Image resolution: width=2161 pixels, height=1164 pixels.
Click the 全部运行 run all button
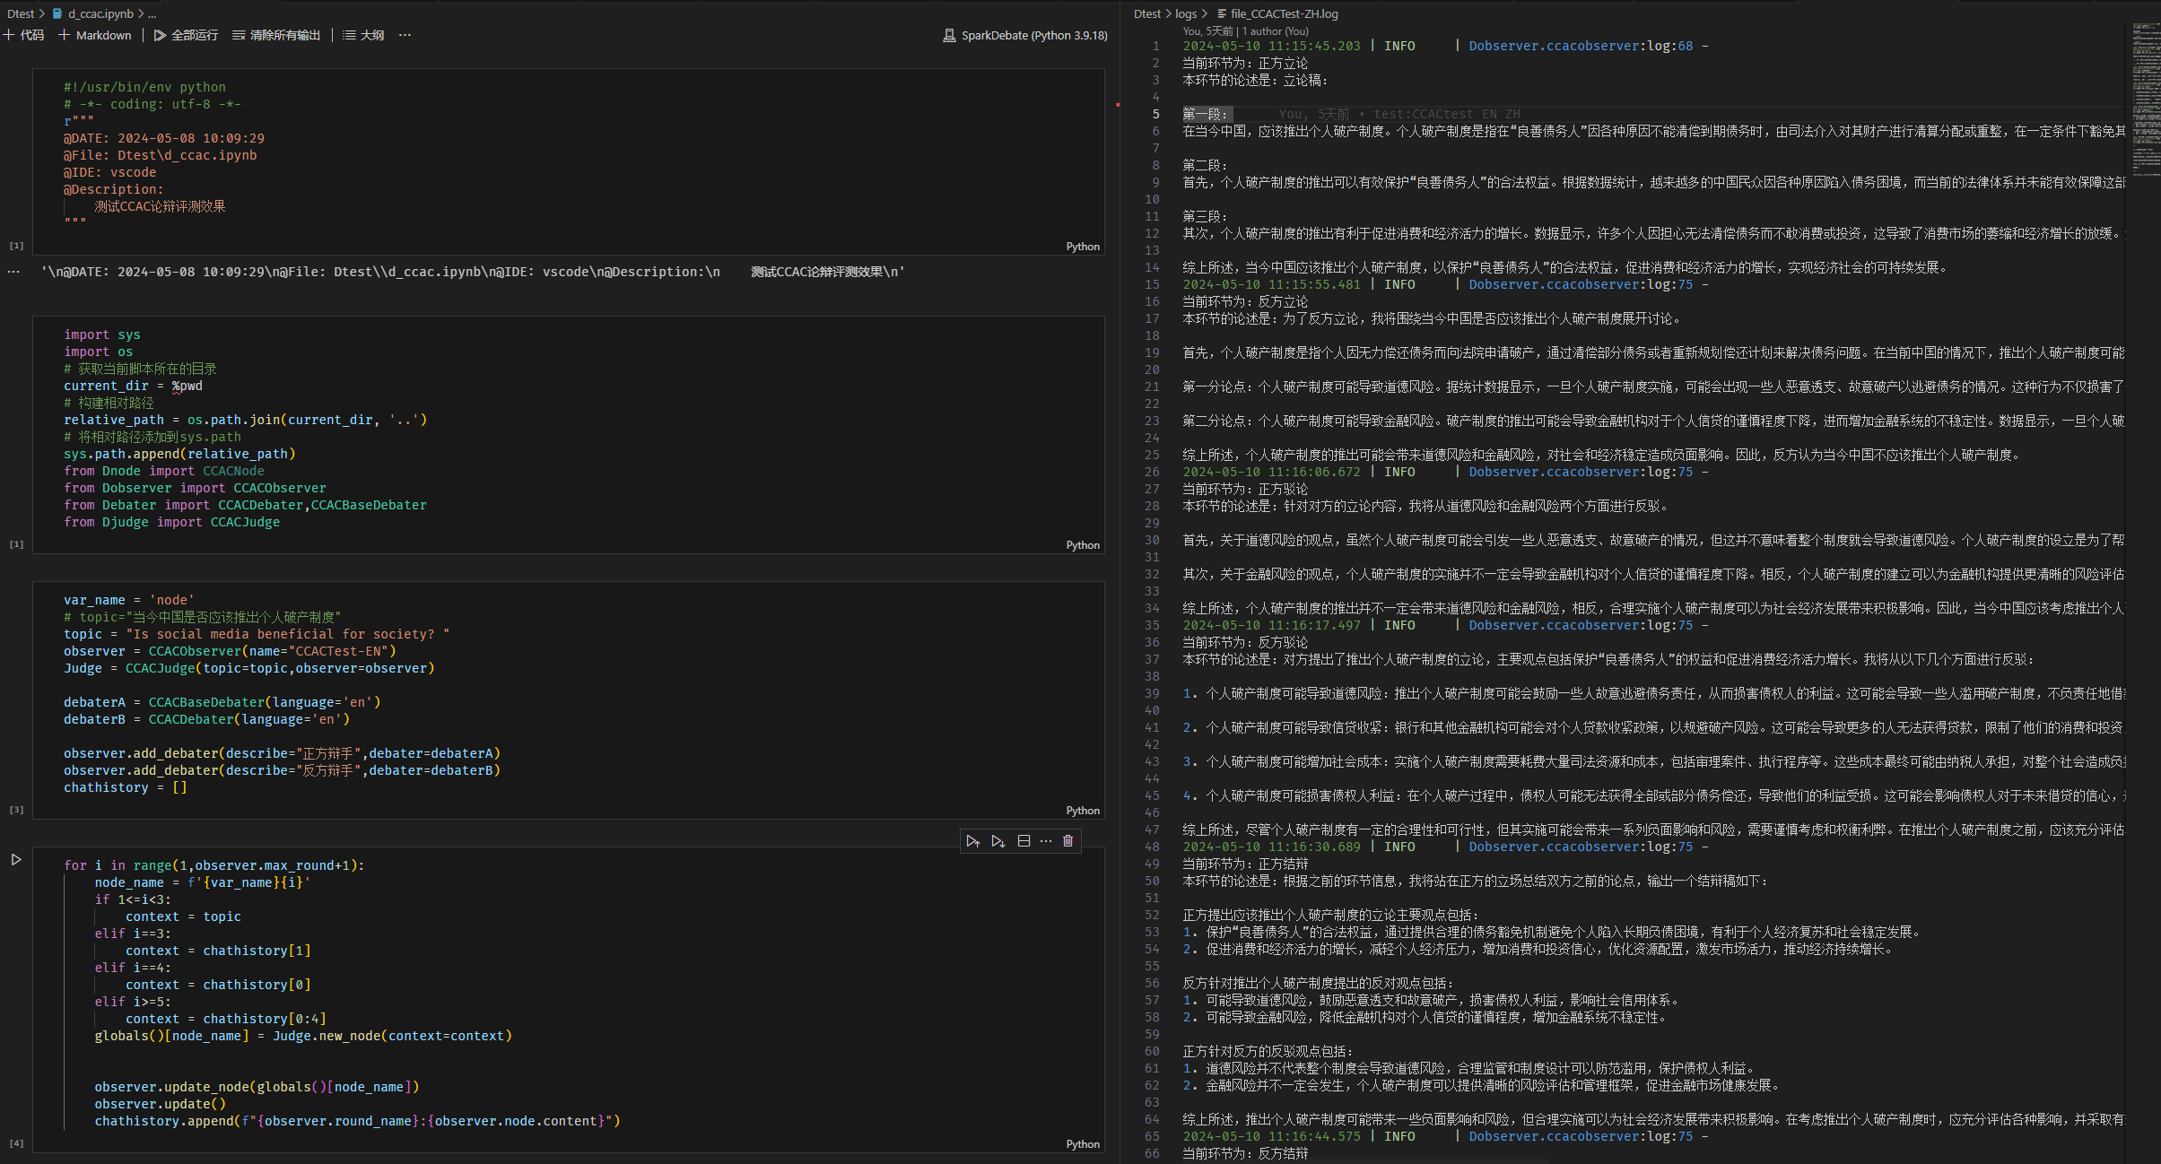click(186, 35)
